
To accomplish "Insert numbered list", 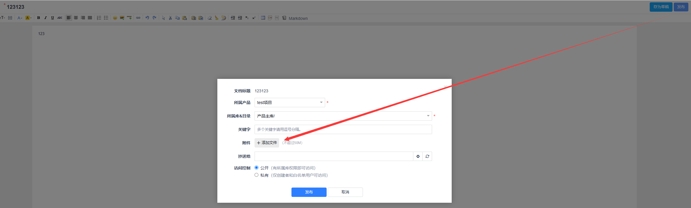I will (x=99, y=18).
